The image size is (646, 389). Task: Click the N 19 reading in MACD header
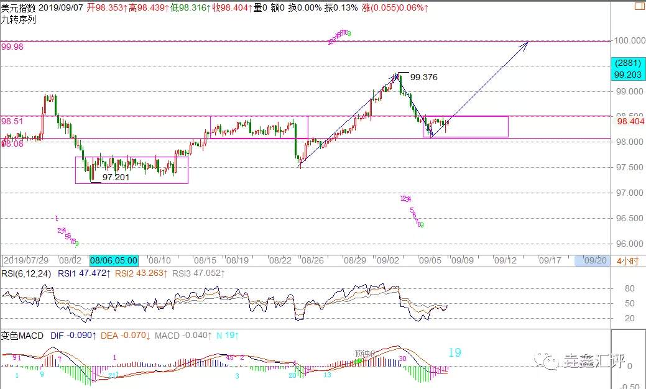(228, 336)
